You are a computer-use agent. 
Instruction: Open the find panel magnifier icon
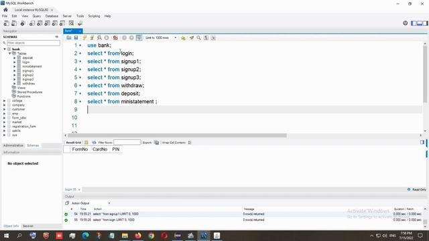click(198, 37)
